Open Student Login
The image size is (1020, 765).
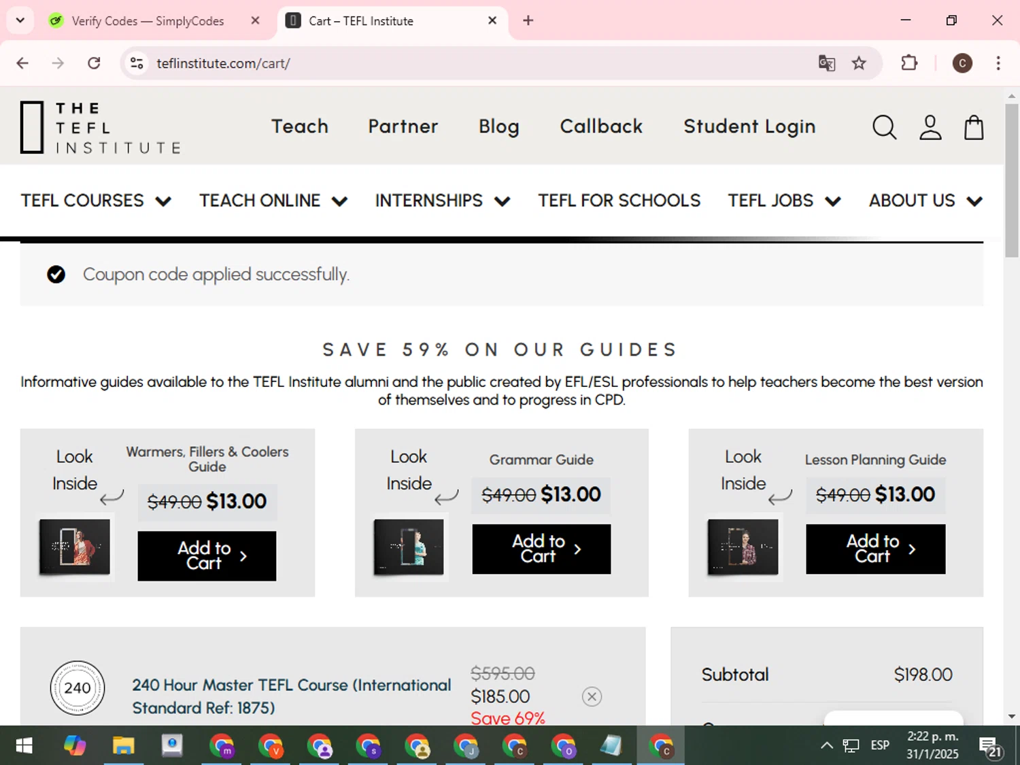pos(749,127)
